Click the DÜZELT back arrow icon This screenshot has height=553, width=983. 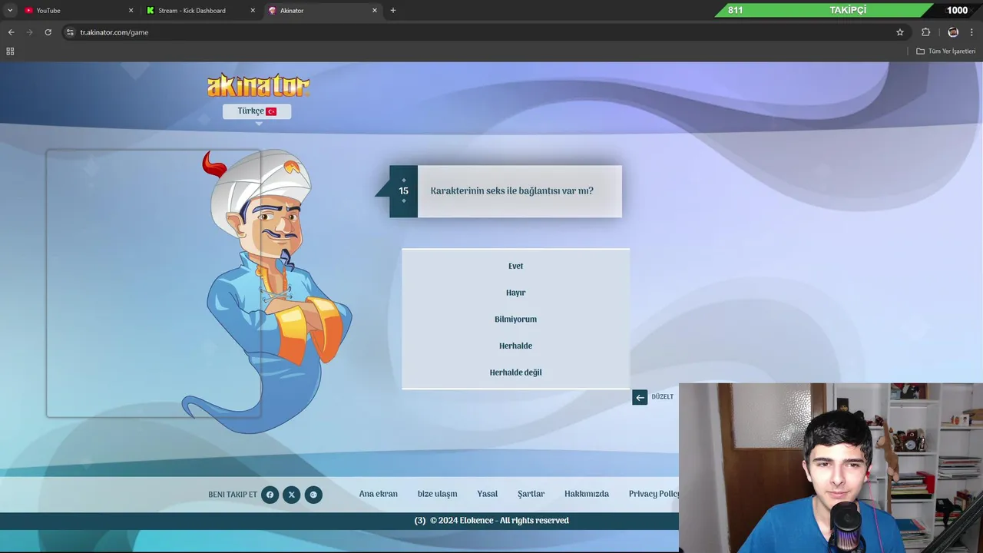640,397
